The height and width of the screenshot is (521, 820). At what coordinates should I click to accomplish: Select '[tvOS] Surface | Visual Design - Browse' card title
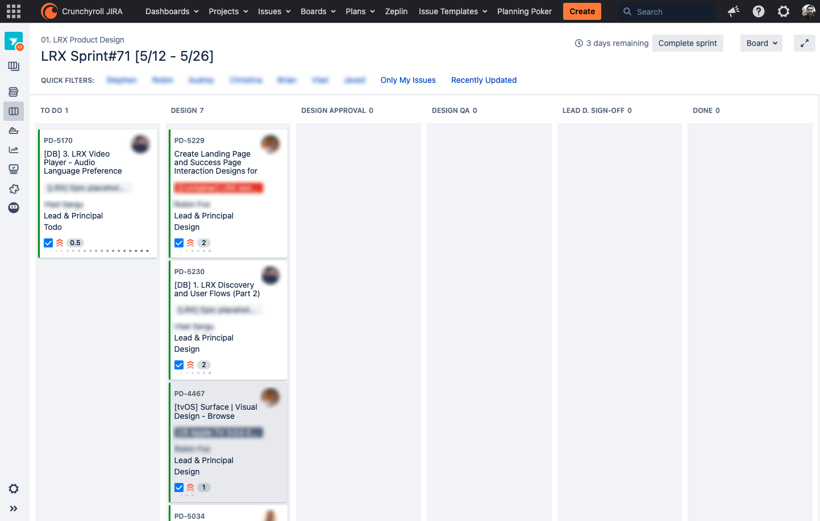pos(216,411)
